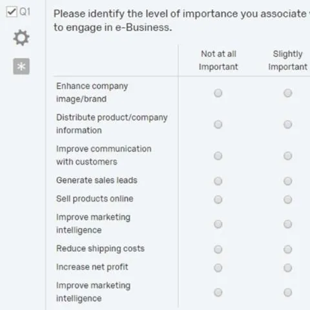
Task: Select Slightly Important for Generate sales leads
Action: 287,181
